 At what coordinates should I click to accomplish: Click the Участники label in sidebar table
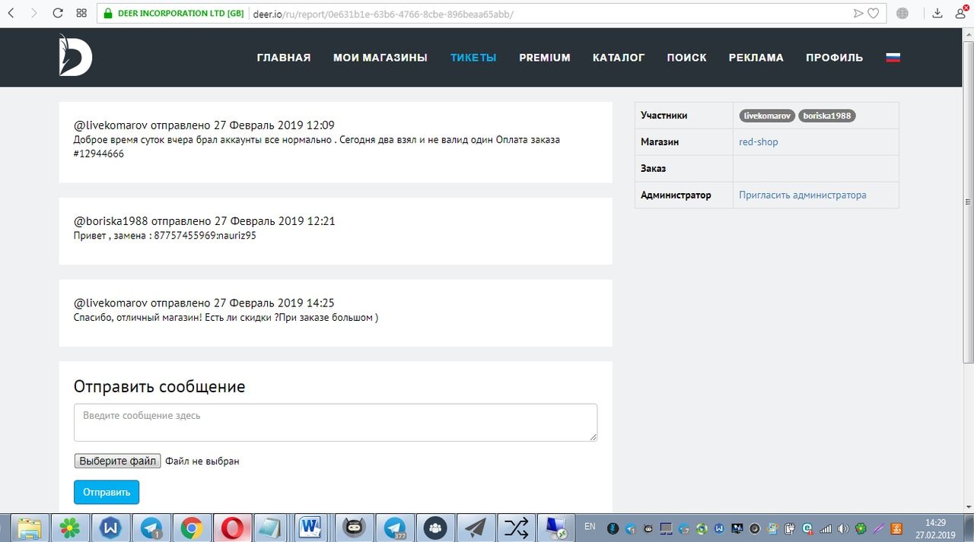[x=664, y=116]
